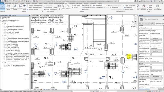The width and height of the screenshot is (164, 92).
Task: Open Duplicate View (Копировать вид) dropdown
Action: coord(87,7)
